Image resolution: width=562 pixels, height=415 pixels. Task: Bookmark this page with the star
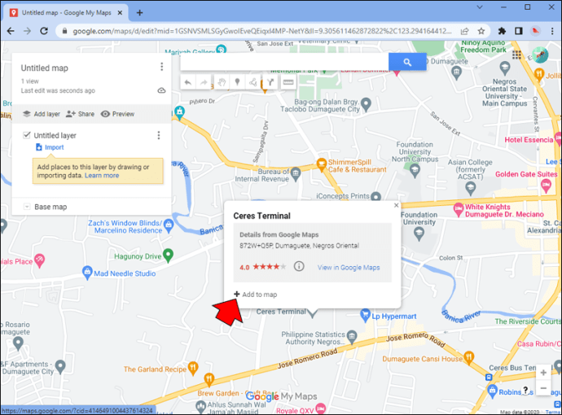[481, 31]
